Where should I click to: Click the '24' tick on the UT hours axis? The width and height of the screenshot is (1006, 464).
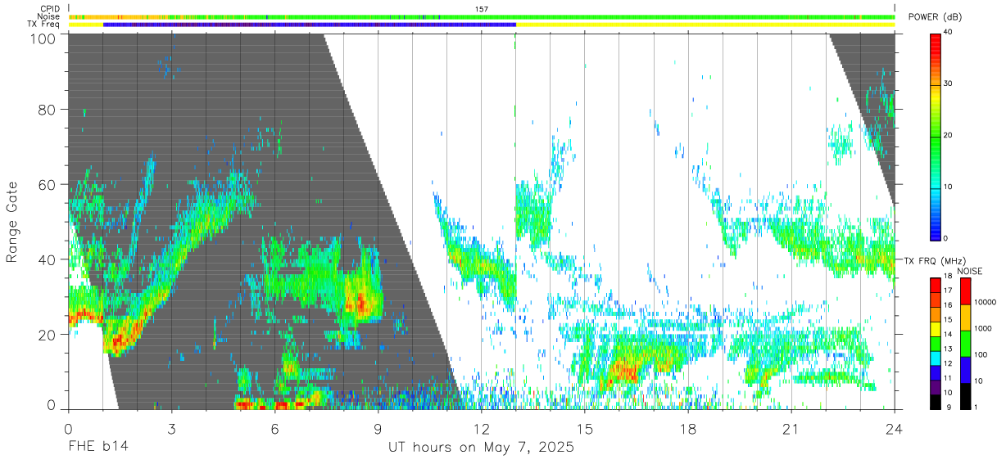click(x=895, y=429)
